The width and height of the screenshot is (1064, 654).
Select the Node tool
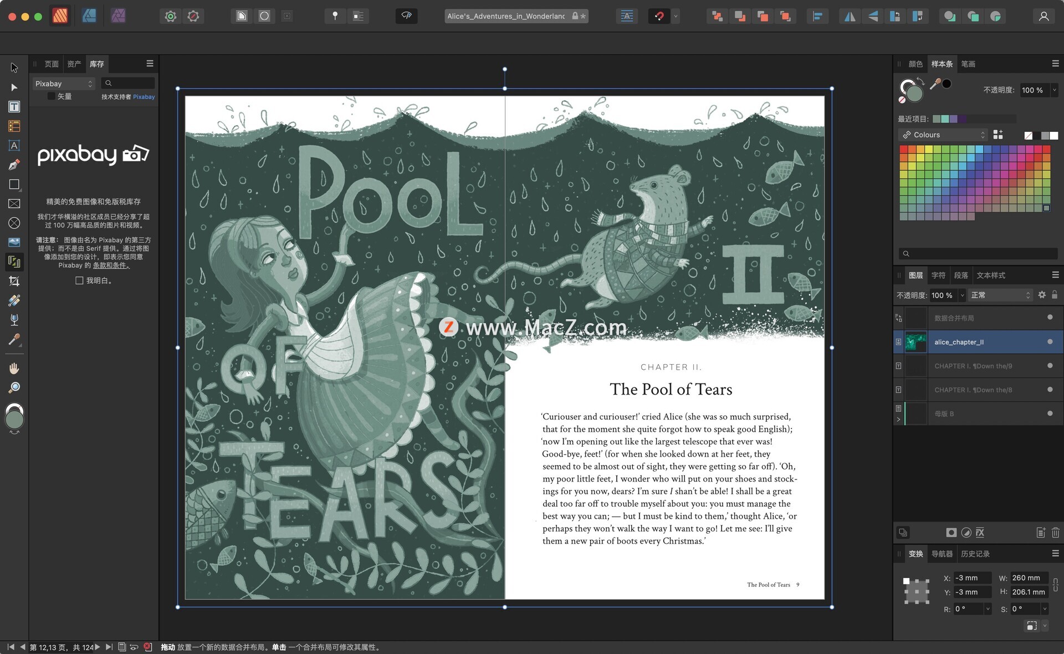tap(14, 88)
